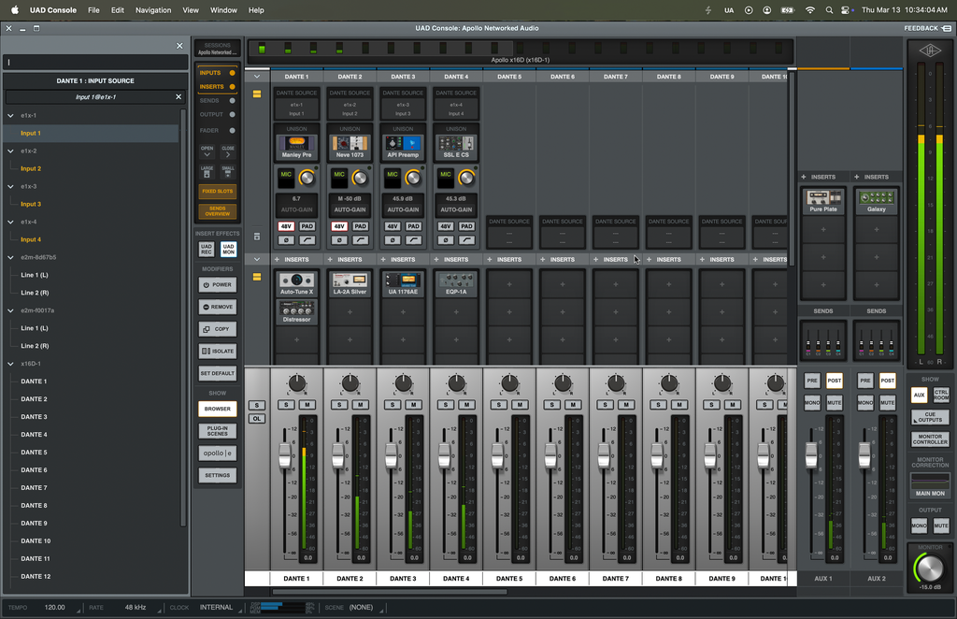957x619 pixels.
Task: Select POST on AUX 1
Action: coord(835,381)
